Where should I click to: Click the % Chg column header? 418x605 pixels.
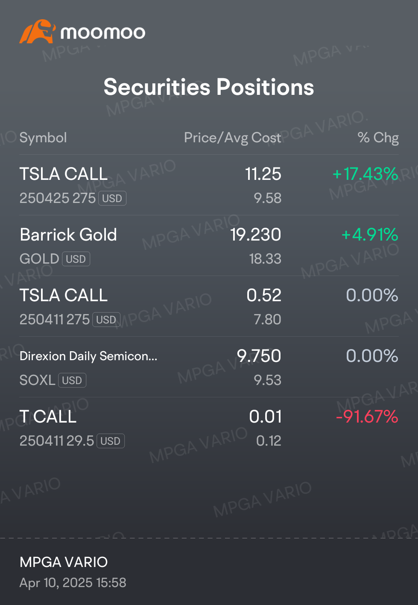tap(378, 138)
